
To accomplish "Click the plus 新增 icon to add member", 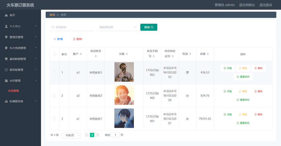I will click(x=55, y=39).
